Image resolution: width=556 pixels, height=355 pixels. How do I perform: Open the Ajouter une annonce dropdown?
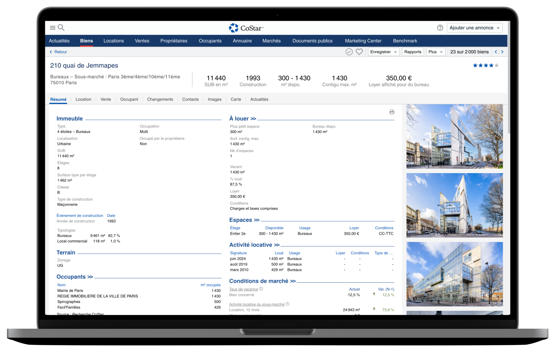[x=475, y=28]
